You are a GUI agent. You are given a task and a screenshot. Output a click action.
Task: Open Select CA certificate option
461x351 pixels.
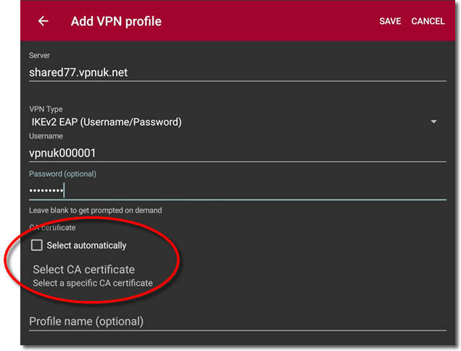84,270
